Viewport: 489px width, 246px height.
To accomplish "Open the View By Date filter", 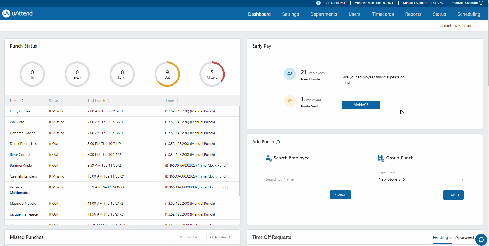I will 189,237.
